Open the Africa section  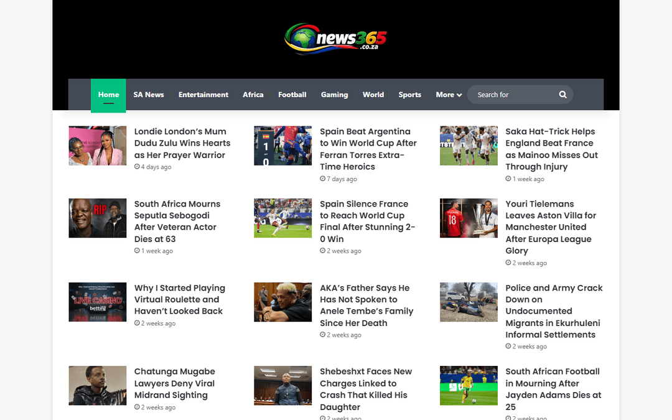click(253, 95)
